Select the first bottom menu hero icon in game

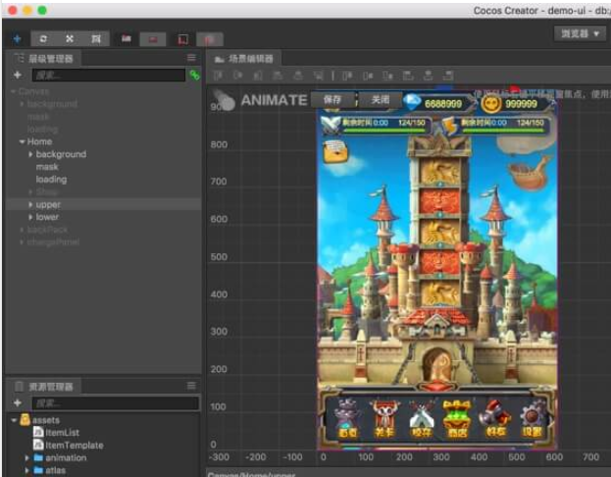coord(347,418)
